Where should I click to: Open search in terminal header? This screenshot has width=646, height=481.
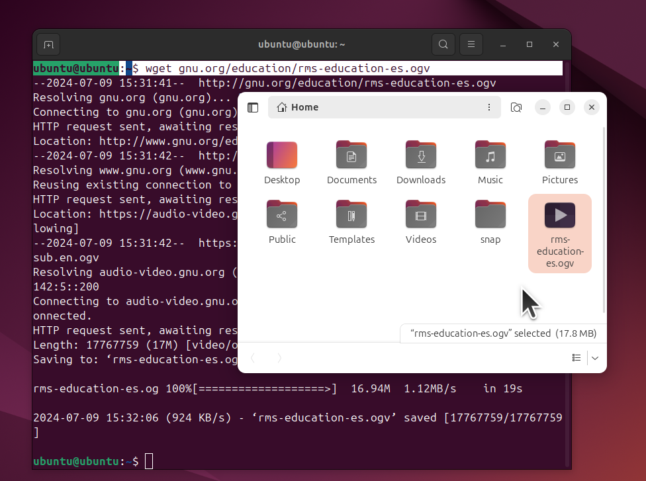[x=443, y=44]
